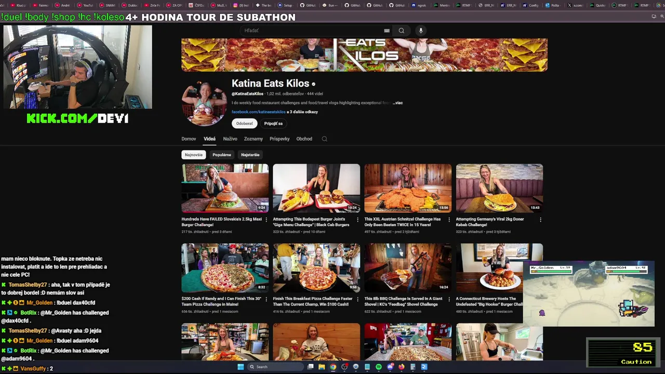
Task: Click the VansGuffy username in chat
Action: pyautogui.click(x=33, y=369)
